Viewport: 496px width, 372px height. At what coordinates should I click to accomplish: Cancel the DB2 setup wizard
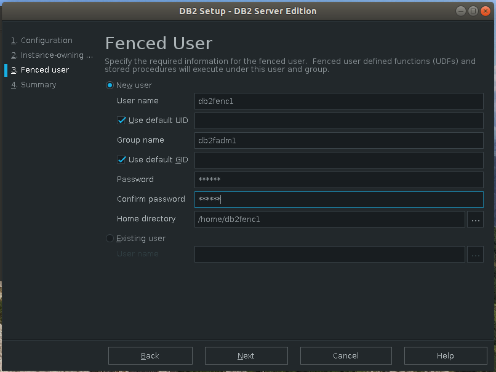click(x=346, y=356)
